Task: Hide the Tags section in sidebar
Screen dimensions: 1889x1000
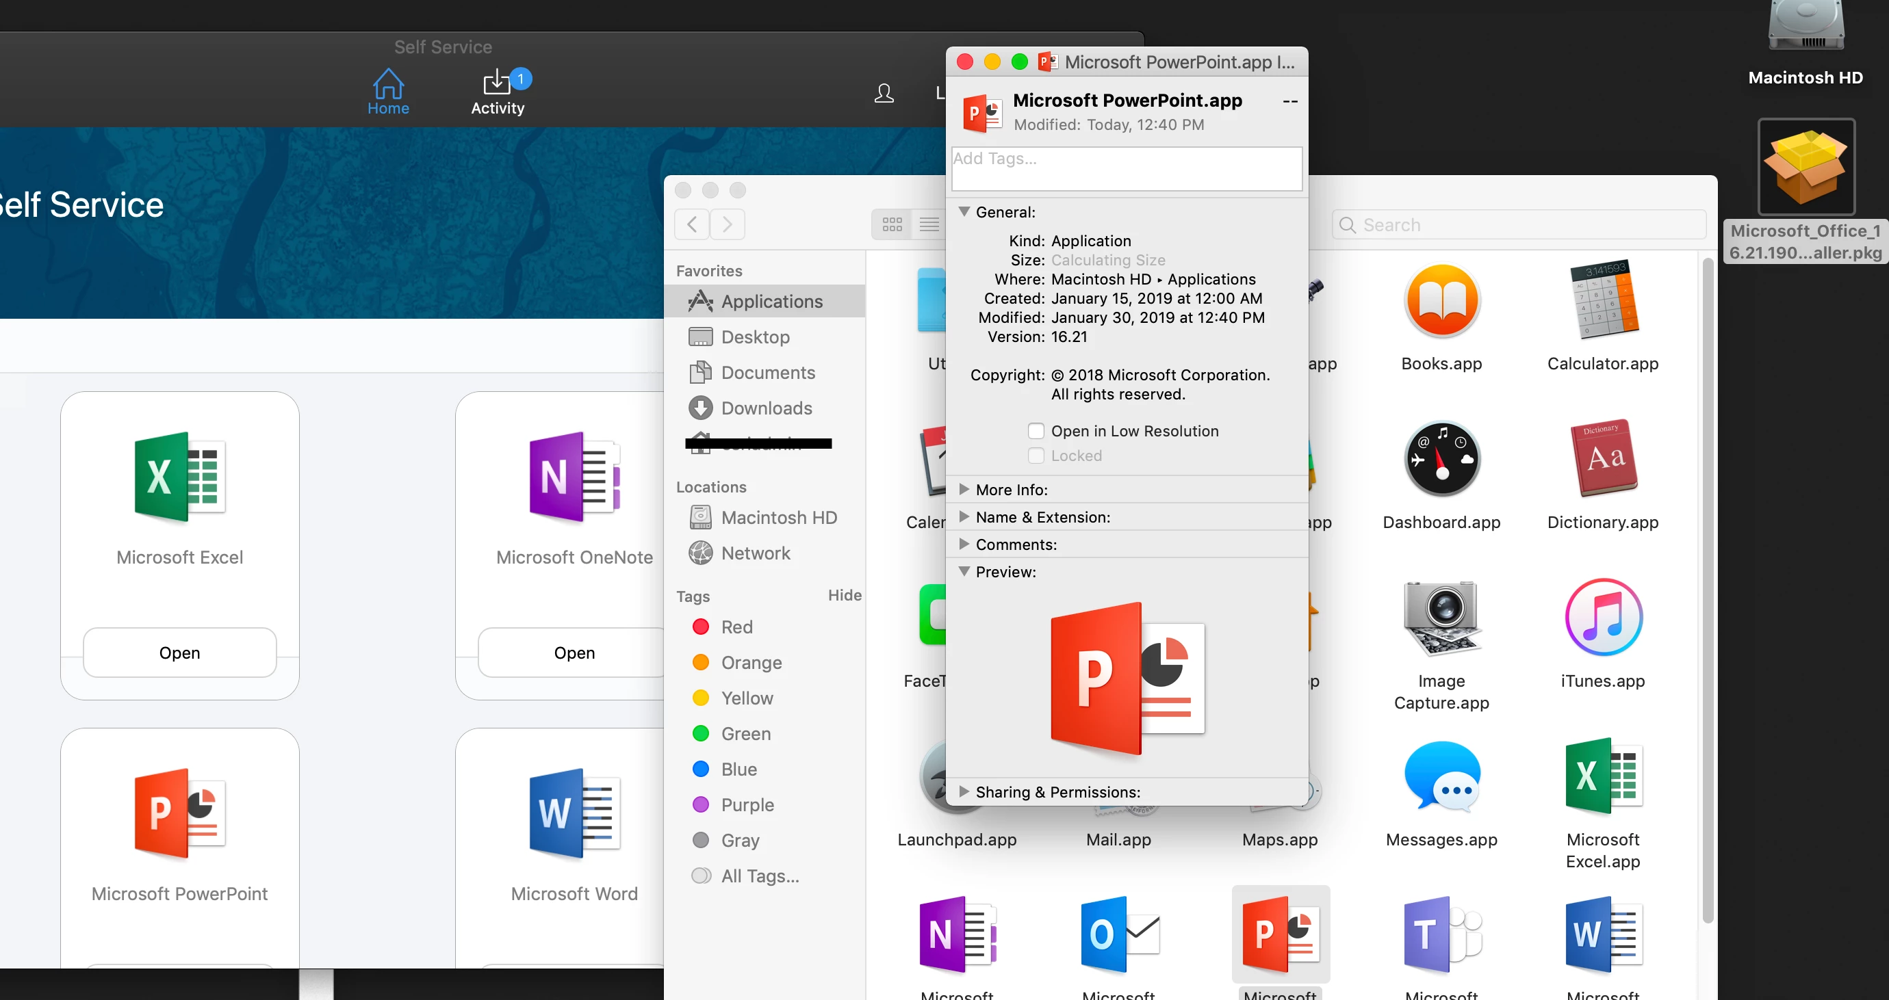Action: (844, 596)
